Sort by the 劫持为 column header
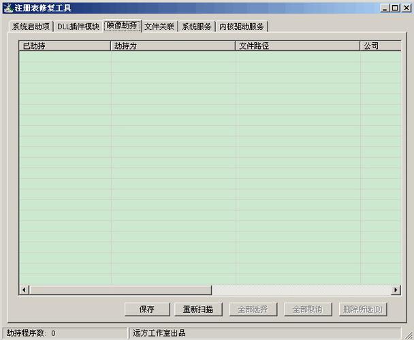 [x=173, y=46]
